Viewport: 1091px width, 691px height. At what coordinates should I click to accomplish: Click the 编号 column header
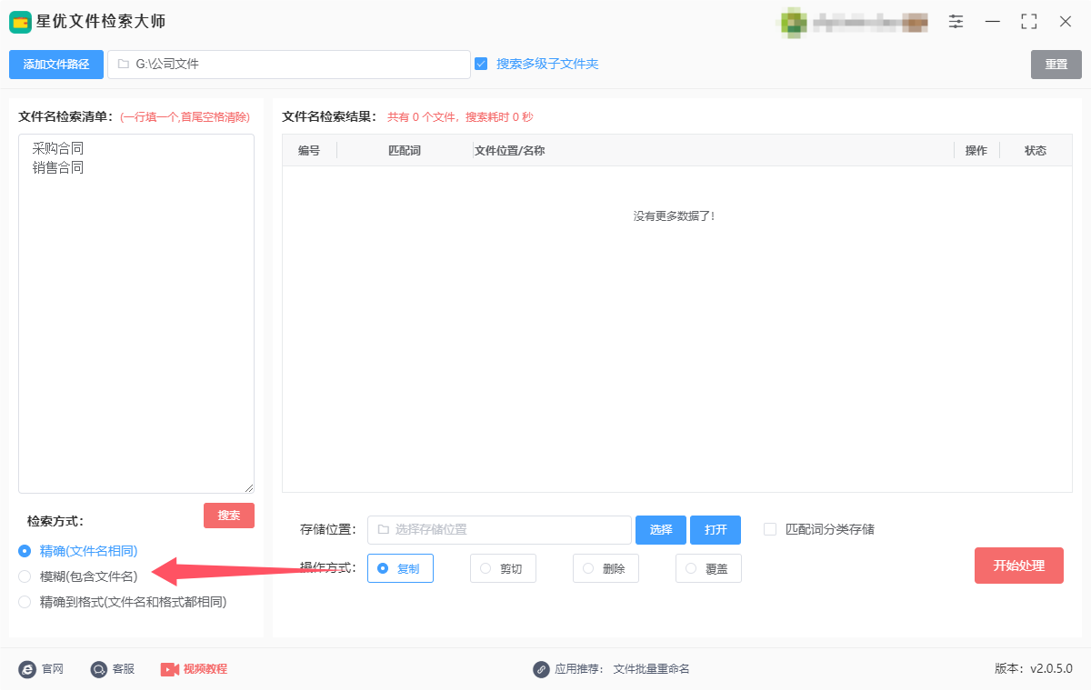click(x=309, y=151)
